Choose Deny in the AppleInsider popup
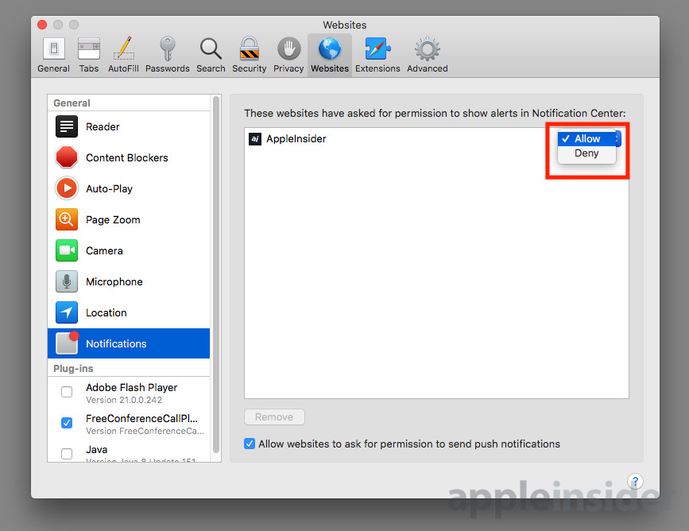This screenshot has width=689, height=531. pos(586,153)
